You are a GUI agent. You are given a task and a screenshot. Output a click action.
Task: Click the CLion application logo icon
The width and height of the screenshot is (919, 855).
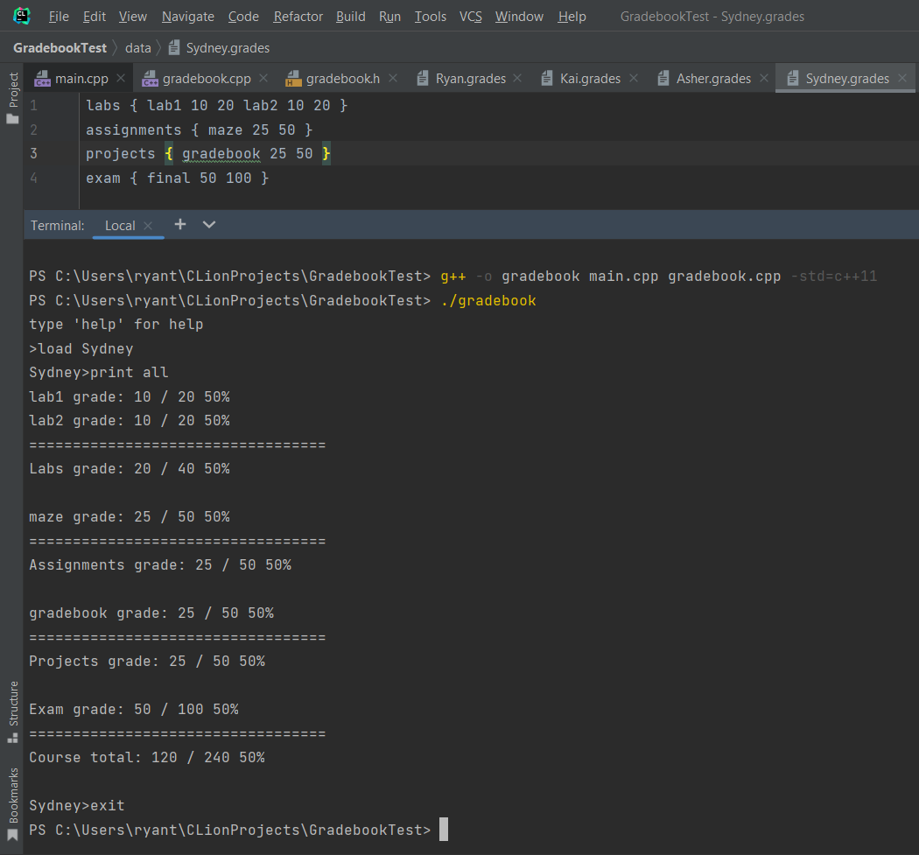click(21, 16)
